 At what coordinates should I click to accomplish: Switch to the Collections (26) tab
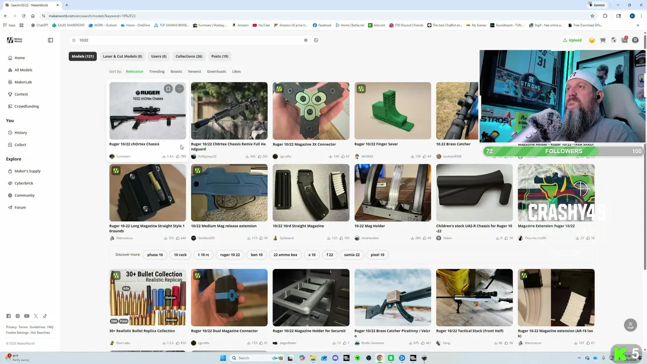189,56
